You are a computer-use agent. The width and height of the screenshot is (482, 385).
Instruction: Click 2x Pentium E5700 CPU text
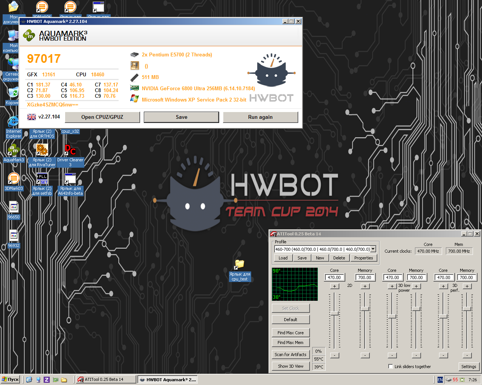[x=177, y=55]
